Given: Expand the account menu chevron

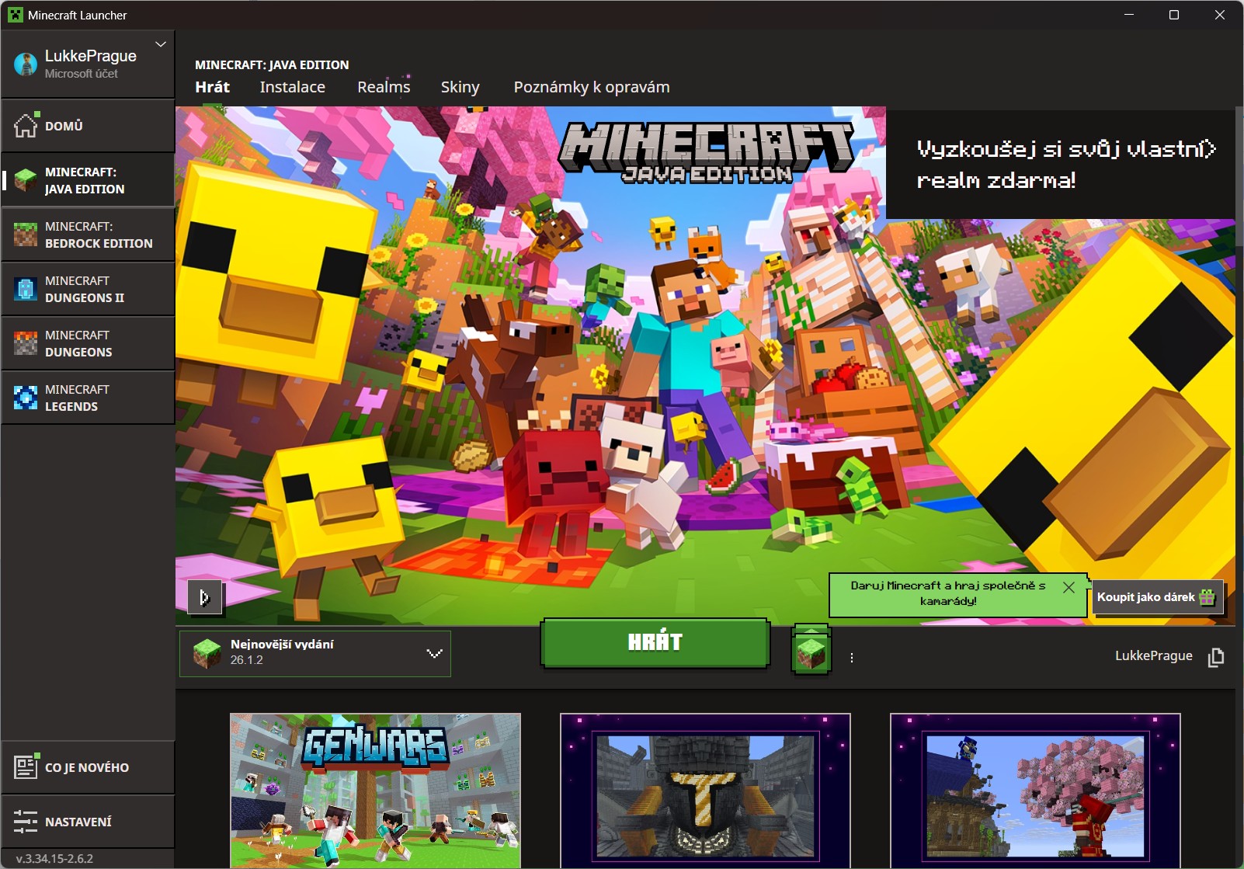Looking at the screenshot, I should coord(161,44).
